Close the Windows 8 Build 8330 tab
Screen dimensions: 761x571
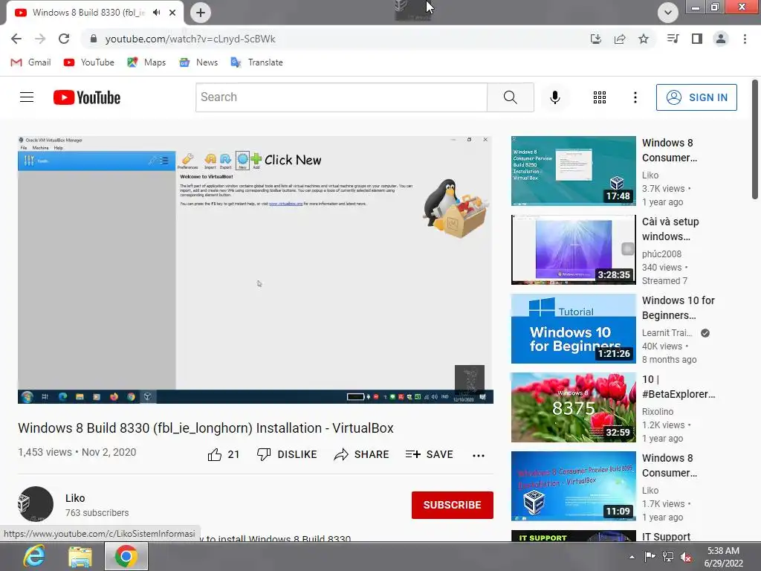[172, 13]
